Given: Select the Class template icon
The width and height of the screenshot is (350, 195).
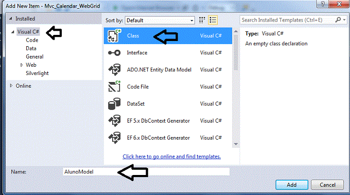Looking at the screenshot, I should (114, 35).
